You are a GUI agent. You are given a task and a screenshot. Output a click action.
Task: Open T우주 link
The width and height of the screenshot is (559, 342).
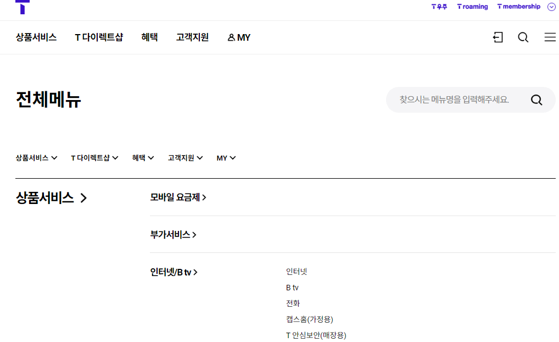[439, 7]
